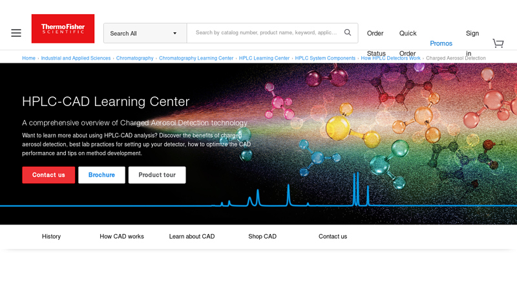Viewport: 517px width, 291px height.
Task: Select the Shop CAD tab
Action: click(262, 237)
